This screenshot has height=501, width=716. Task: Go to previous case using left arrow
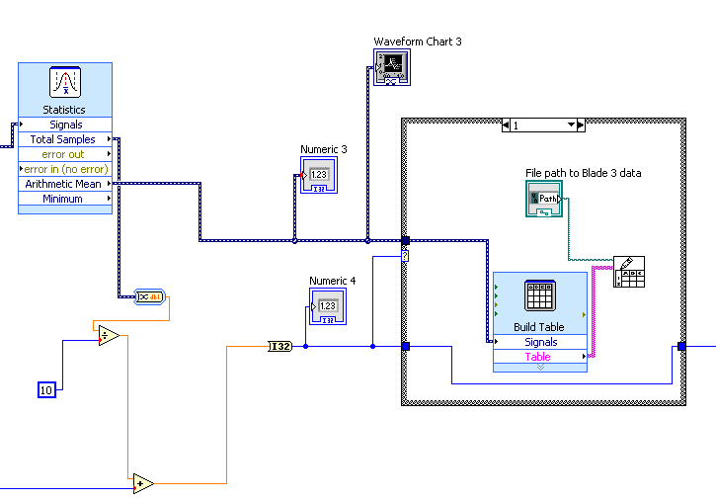pos(506,125)
